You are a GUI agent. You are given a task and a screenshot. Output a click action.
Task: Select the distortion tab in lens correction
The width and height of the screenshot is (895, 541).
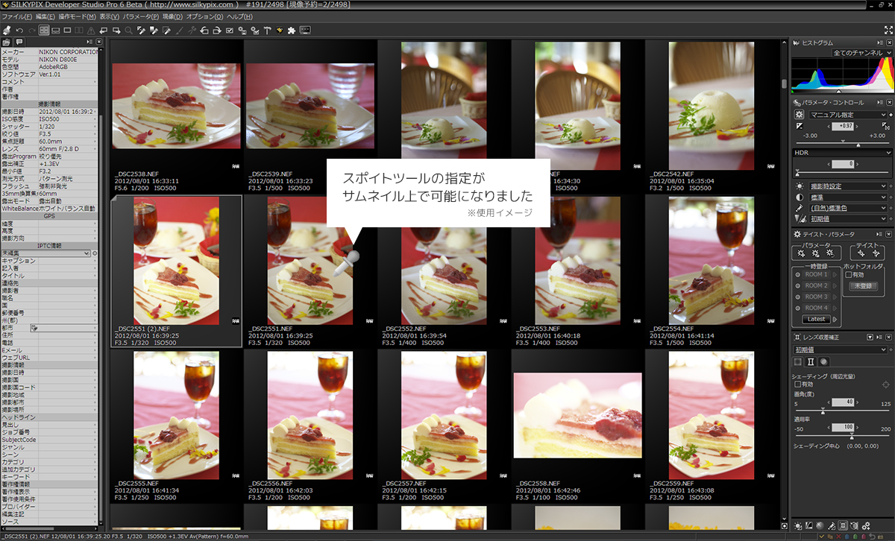tap(811, 361)
